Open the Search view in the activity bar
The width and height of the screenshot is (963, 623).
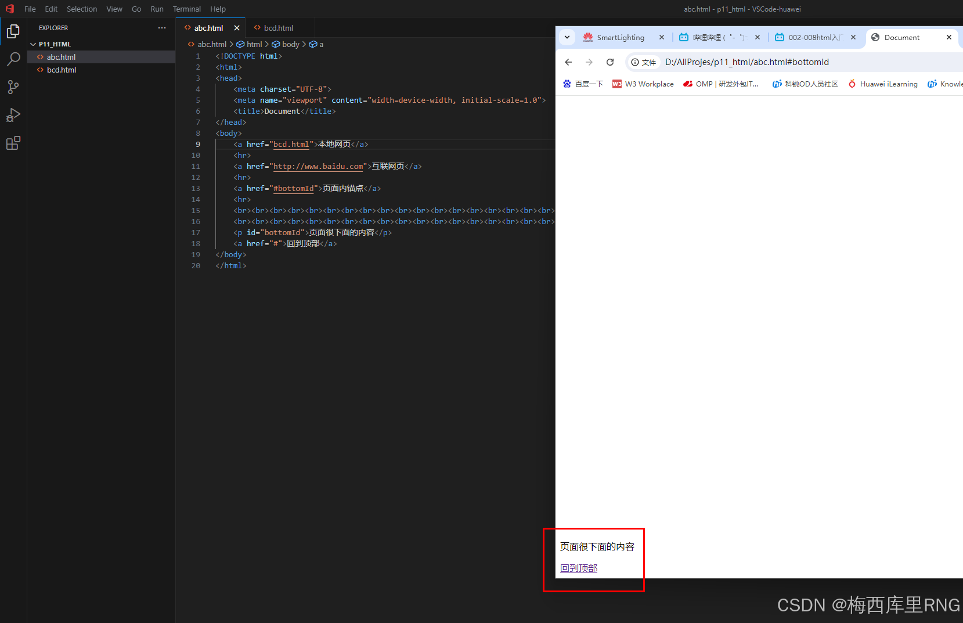(13, 59)
